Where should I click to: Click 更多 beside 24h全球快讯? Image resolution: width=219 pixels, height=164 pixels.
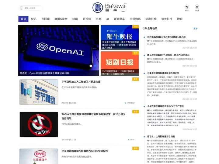(195, 29)
